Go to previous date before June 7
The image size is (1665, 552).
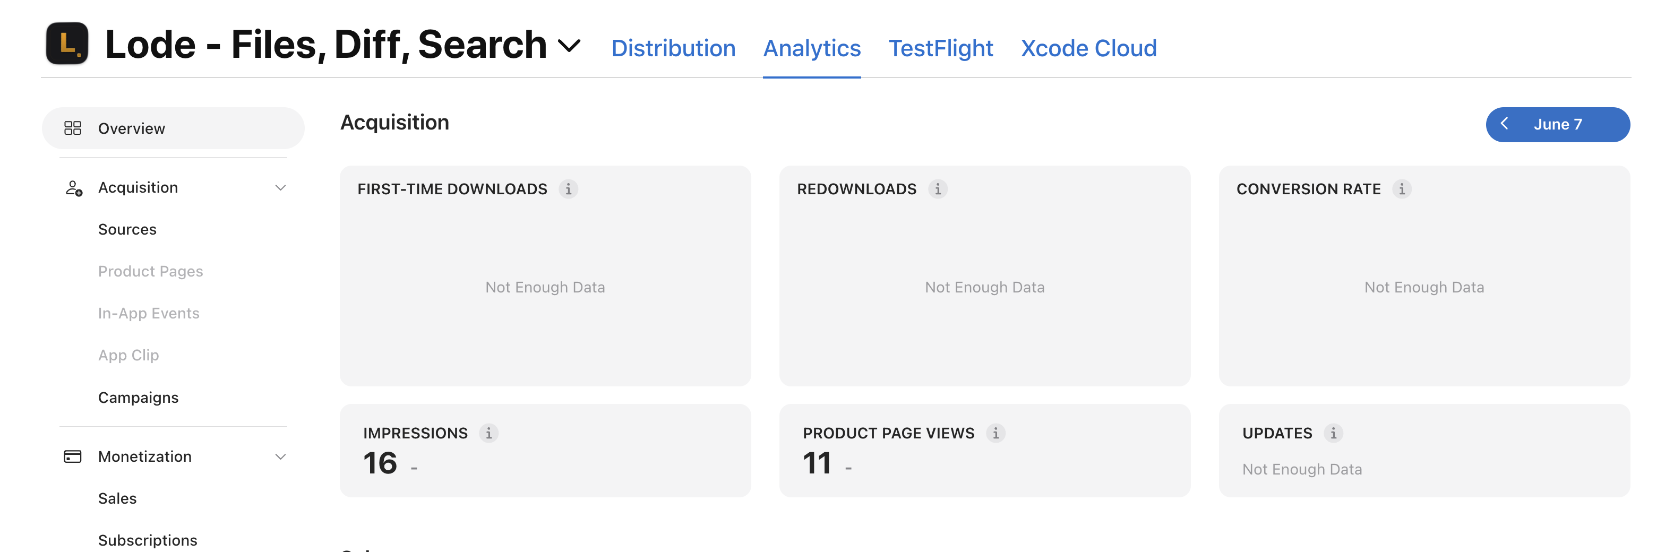click(1505, 124)
